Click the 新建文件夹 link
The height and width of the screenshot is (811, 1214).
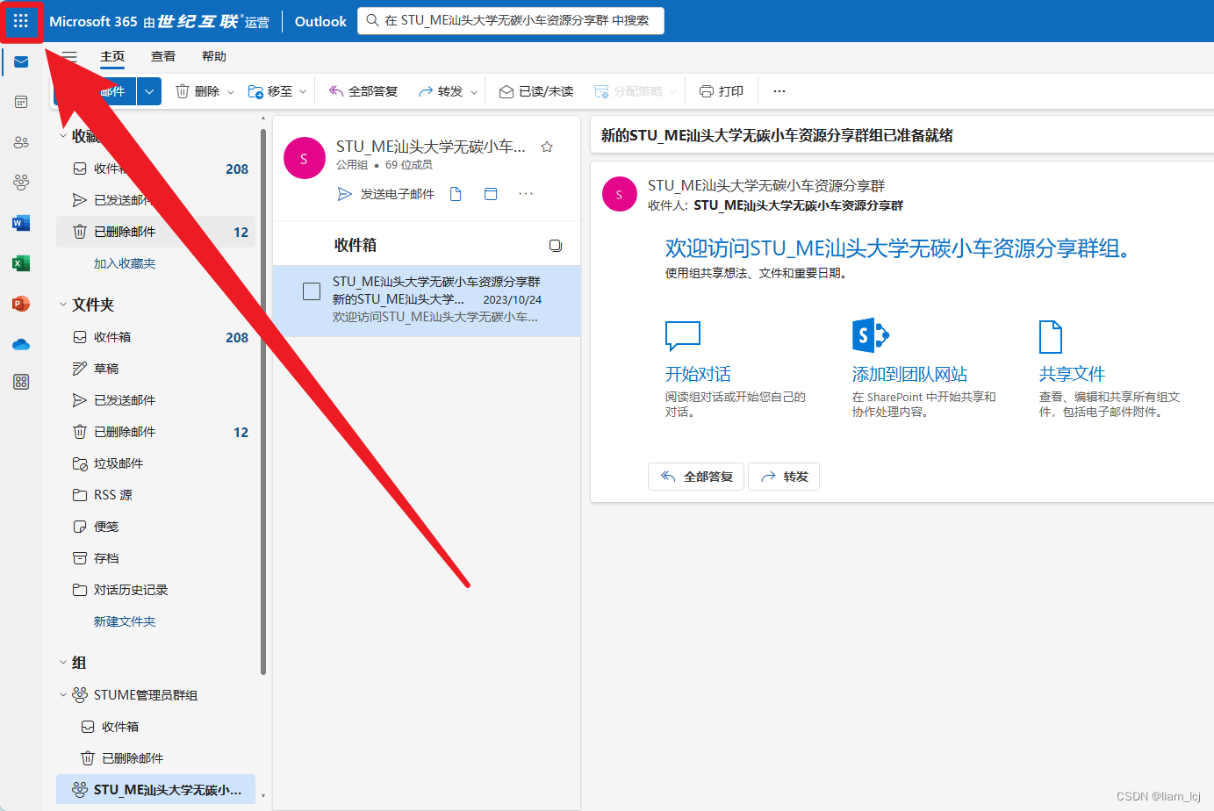[x=125, y=621]
